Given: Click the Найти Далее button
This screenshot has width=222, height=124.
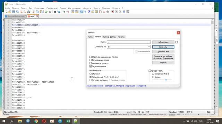Looking at the screenshot, I should pos(163,42).
